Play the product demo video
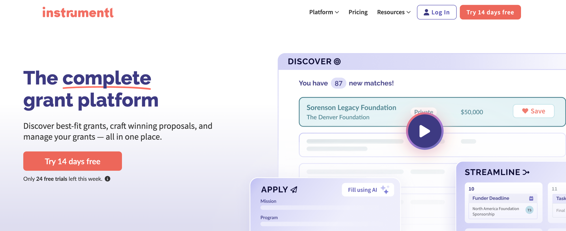 [x=424, y=131]
